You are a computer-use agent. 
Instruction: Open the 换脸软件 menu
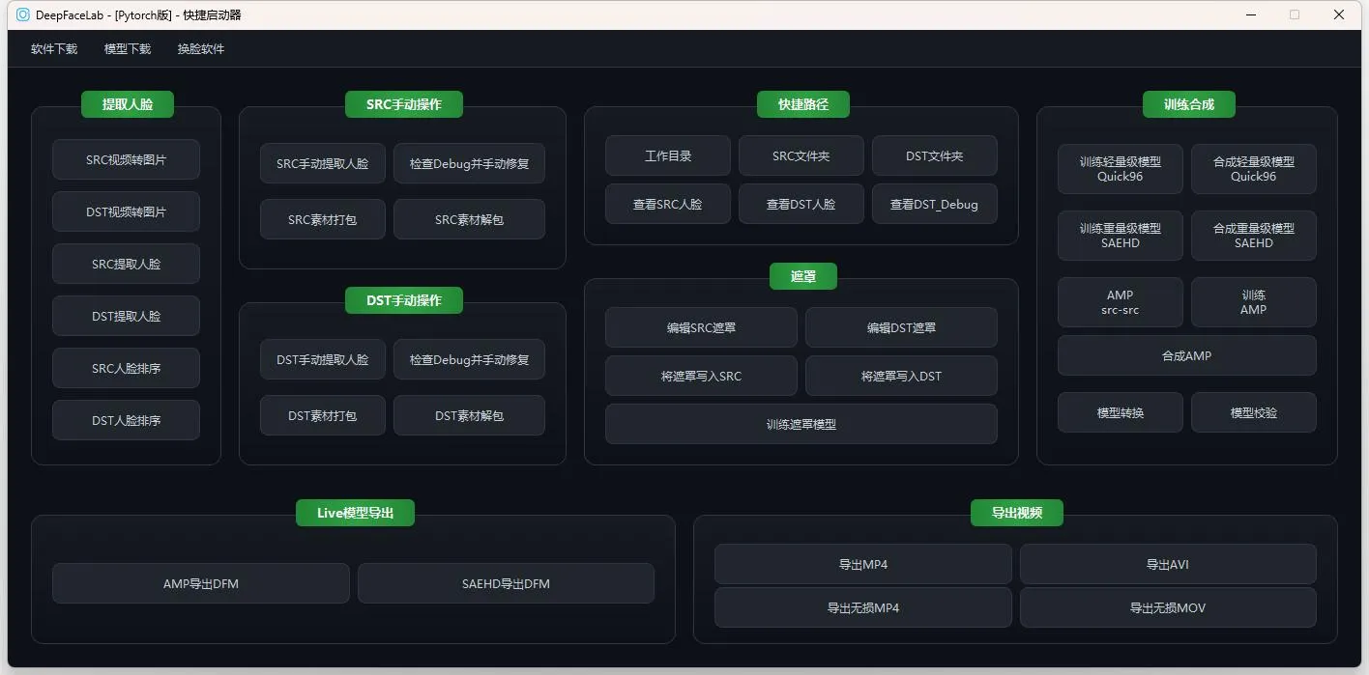[x=200, y=48]
